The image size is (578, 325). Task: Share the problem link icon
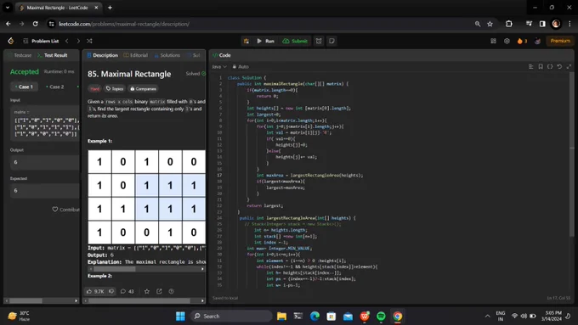click(x=159, y=291)
